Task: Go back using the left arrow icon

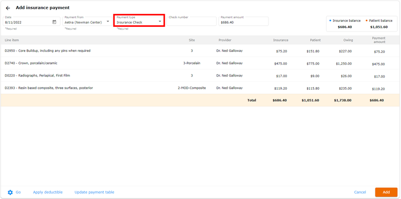Action: (x=8, y=8)
